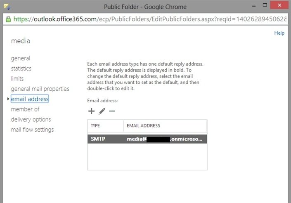Image resolution: width=291 pixels, height=203 pixels.
Task: Open the Help link
Action: [279, 33]
